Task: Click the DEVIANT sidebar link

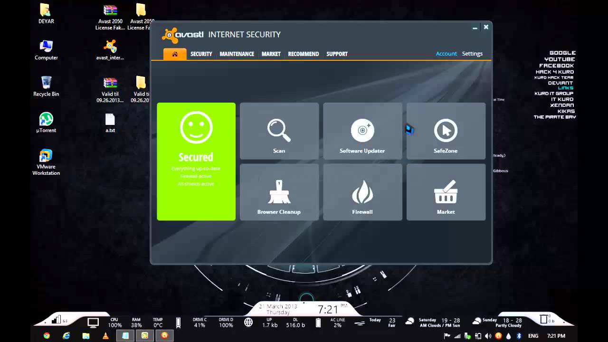Action: (x=560, y=83)
